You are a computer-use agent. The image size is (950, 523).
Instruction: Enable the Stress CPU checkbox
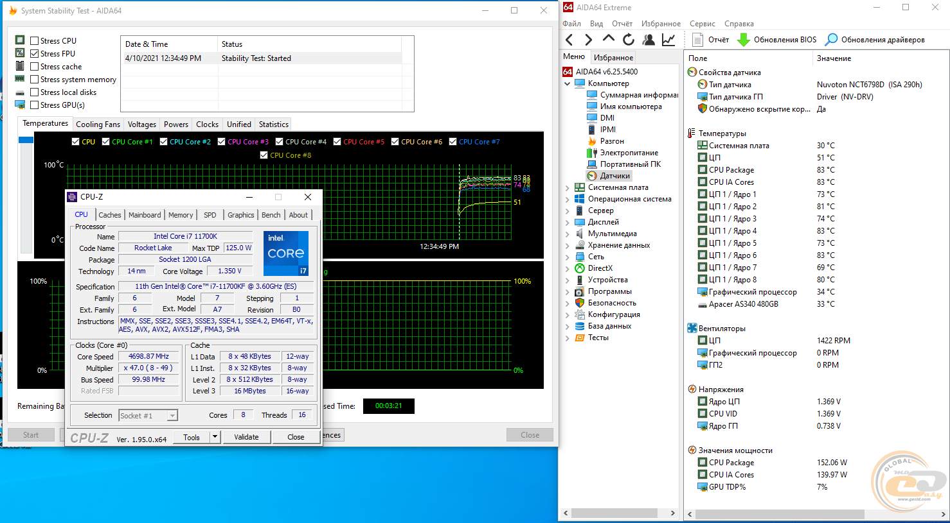(35, 41)
